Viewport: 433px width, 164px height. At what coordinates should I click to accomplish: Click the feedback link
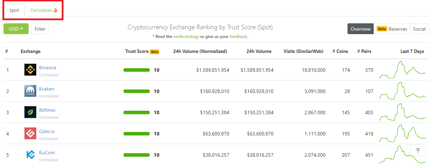tap(238, 36)
